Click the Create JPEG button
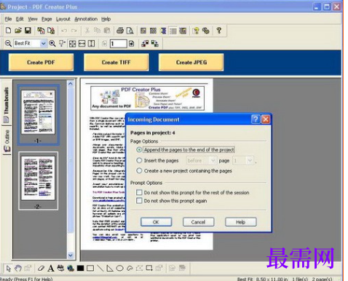The image size is (348, 281). 191,63
